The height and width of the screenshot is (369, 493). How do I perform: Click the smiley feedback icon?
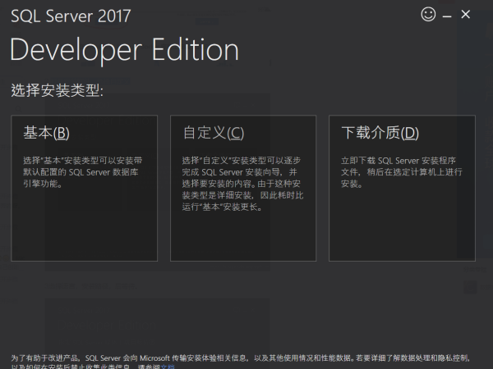click(x=428, y=15)
